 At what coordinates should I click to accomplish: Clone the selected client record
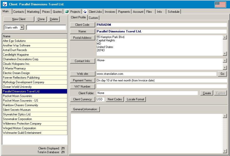41,19
